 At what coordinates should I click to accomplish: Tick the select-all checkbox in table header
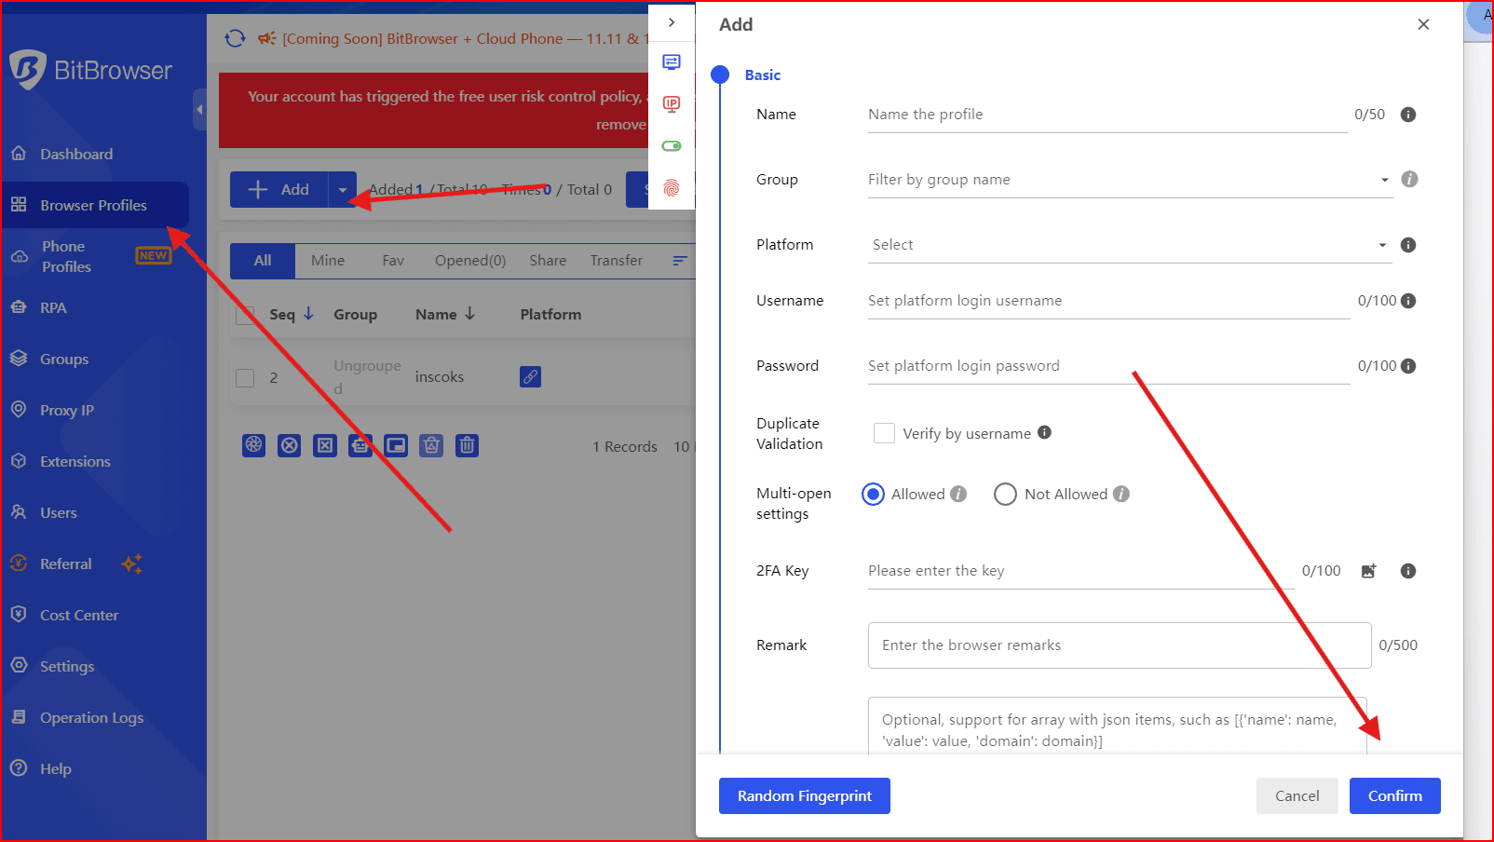(x=245, y=315)
